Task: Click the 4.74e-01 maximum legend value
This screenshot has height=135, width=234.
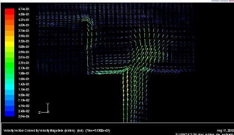Action: 24,9
